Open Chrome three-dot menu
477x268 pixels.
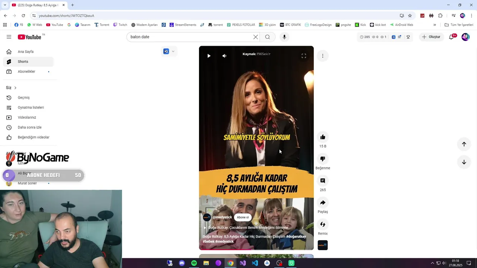(x=472, y=16)
